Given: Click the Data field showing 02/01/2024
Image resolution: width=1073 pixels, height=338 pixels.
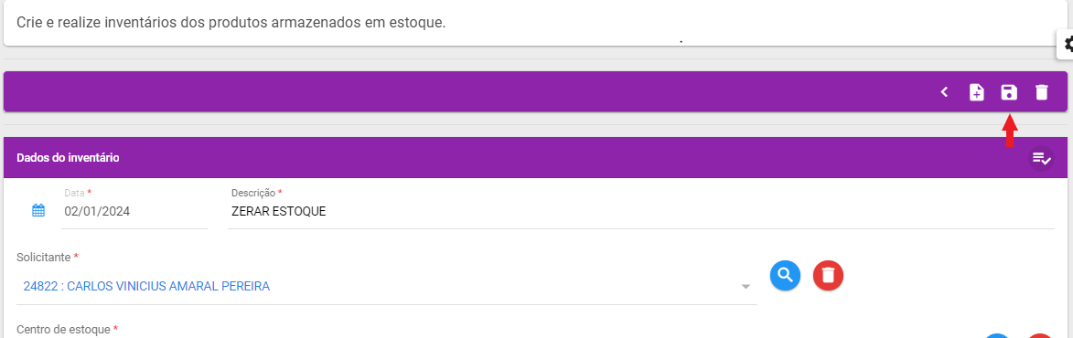Looking at the screenshot, I should coord(134,212).
